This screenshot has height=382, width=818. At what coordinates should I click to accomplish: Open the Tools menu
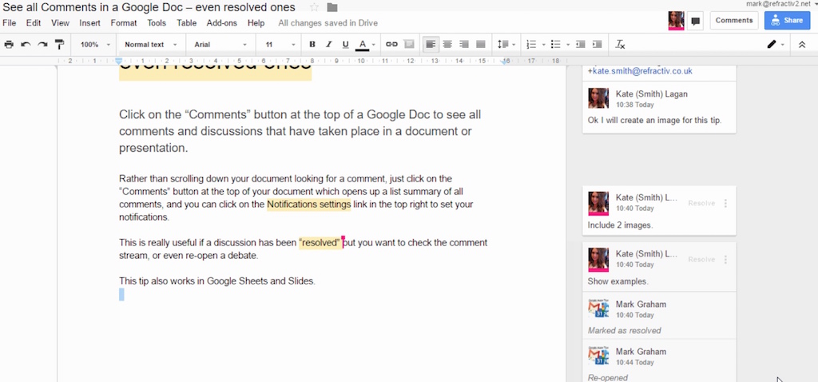(x=157, y=23)
